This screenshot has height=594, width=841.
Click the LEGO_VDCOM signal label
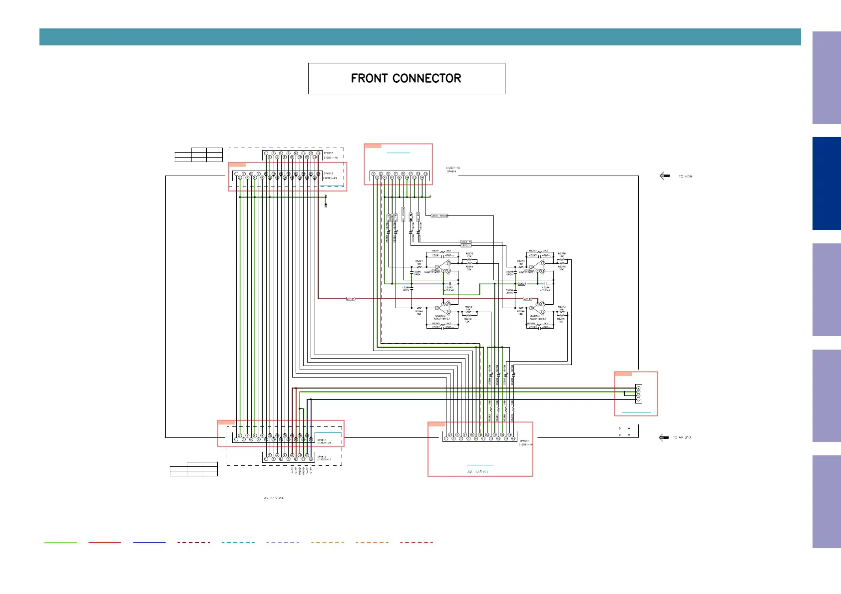tap(439, 216)
